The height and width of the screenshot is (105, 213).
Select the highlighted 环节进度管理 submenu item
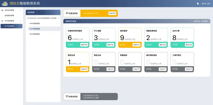(11, 26)
